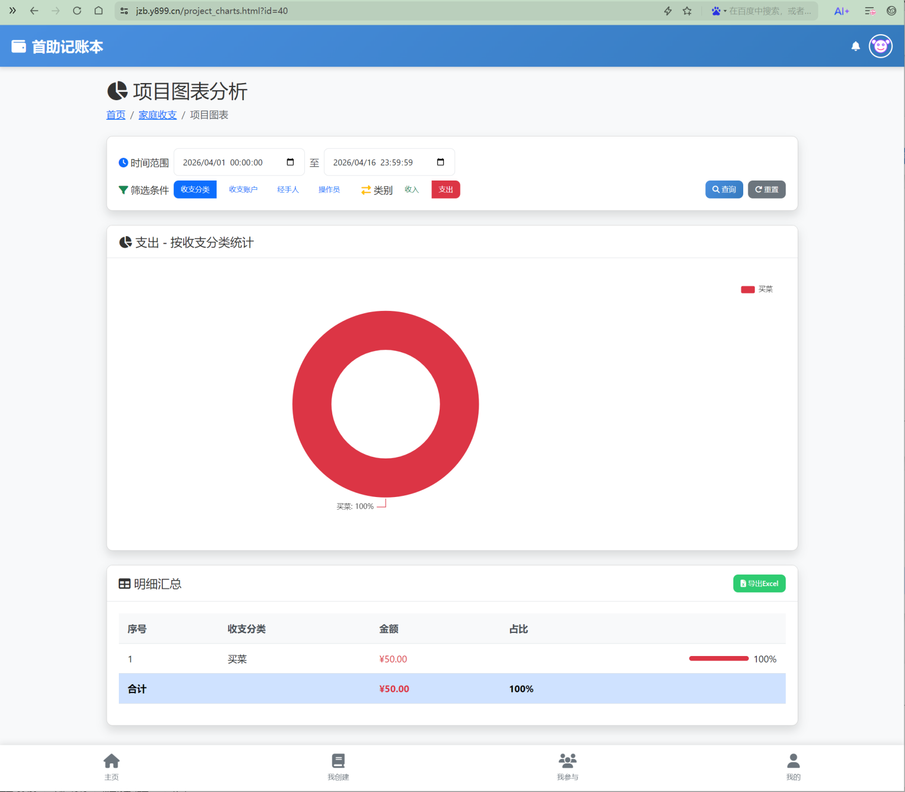Click the 导出Excel button

[x=759, y=583]
